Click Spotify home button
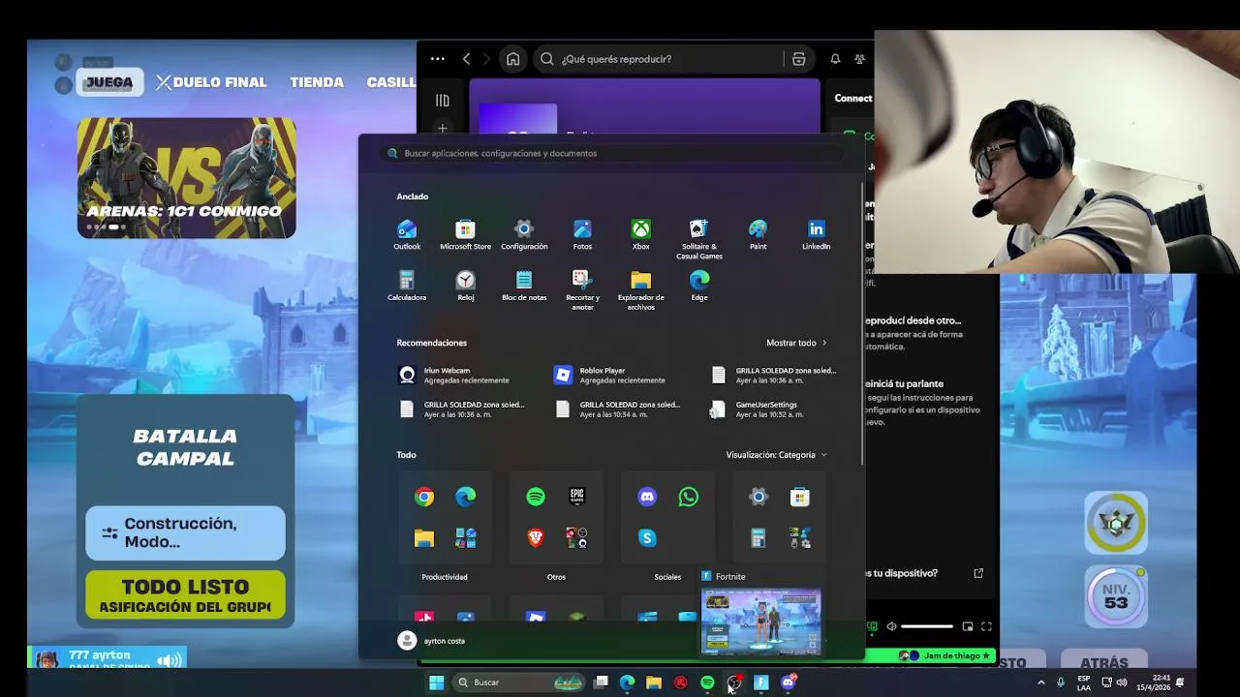This screenshot has height=697, width=1240. 512,59
